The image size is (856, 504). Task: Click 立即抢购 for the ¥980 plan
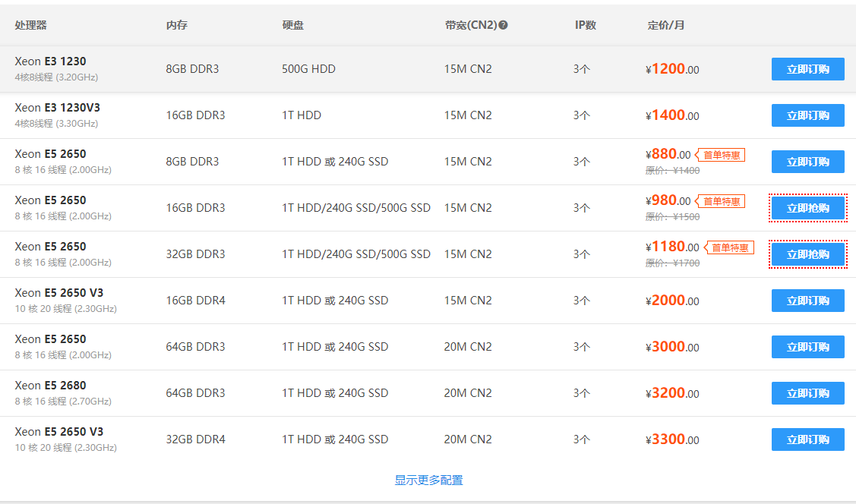click(x=808, y=209)
